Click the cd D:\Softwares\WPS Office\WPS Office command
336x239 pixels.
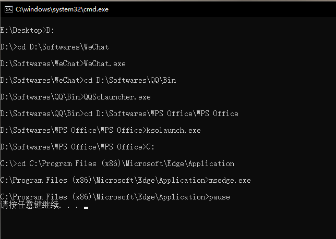pos(161,114)
